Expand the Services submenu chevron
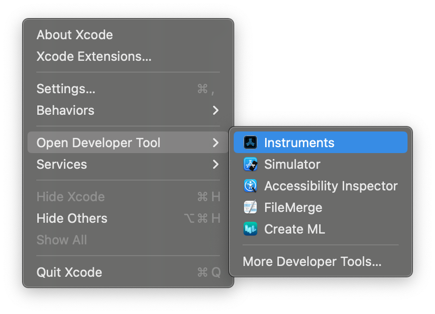The image size is (435, 314). click(x=215, y=164)
